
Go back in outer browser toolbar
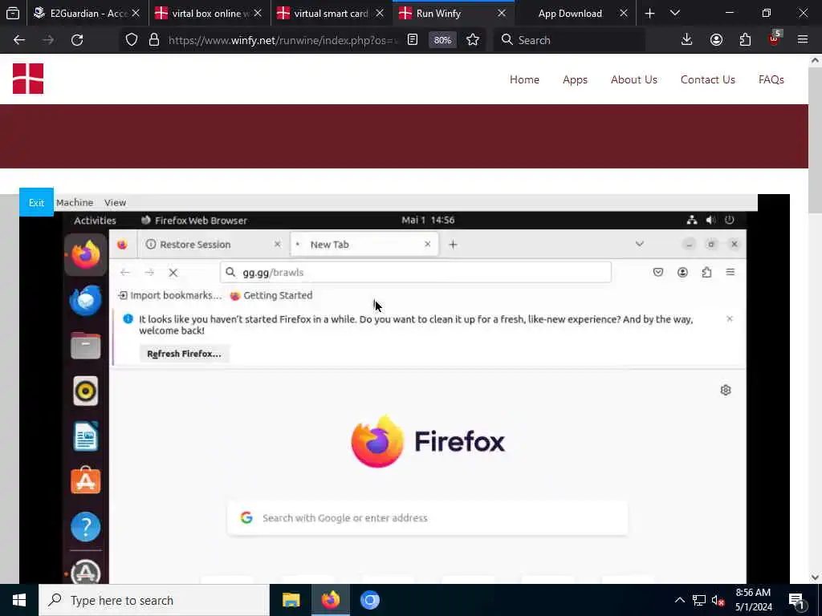[19, 40]
